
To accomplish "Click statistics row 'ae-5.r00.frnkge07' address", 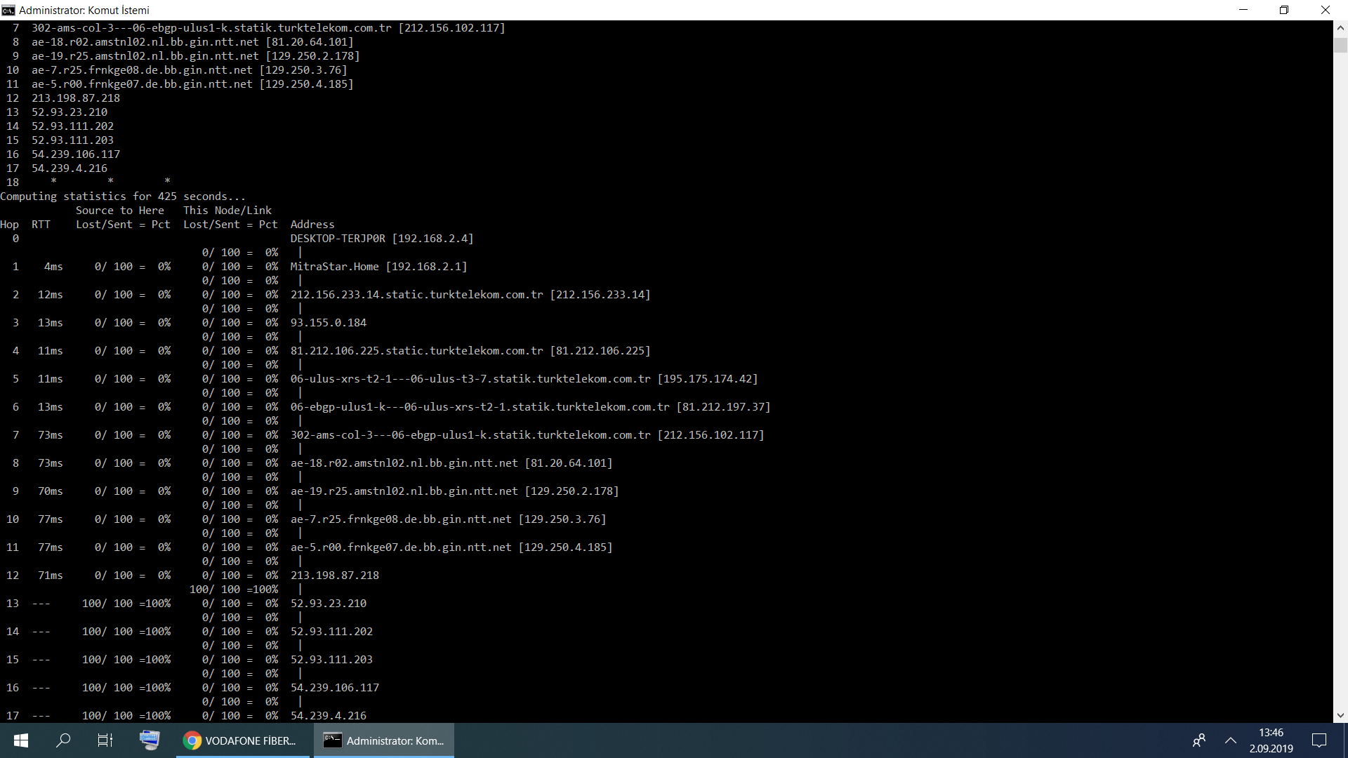I will point(451,547).
